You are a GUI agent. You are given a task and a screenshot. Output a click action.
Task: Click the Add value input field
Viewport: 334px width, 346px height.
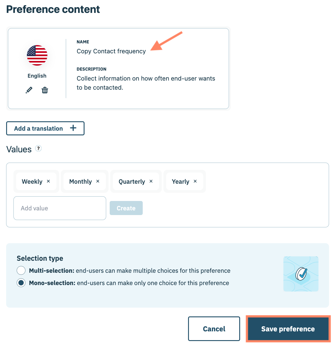click(60, 208)
